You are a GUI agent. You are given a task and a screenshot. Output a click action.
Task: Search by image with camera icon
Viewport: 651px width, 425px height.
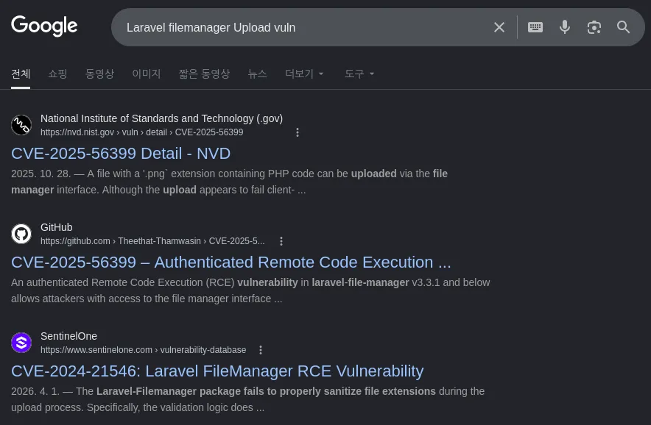click(594, 27)
